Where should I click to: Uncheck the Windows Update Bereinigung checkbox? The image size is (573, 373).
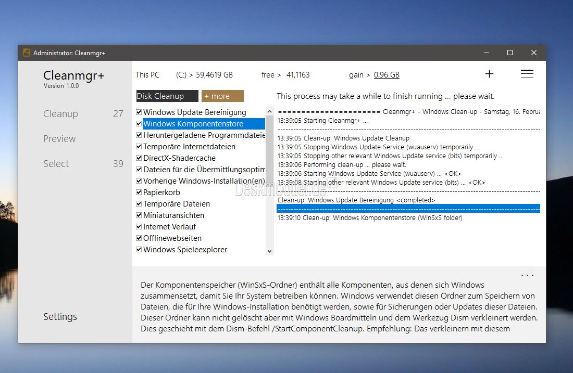pyautogui.click(x=139, y=112)
